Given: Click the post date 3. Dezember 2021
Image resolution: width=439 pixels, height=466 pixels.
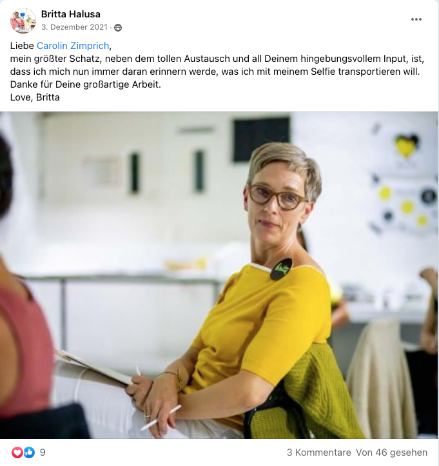Looking at the screenshot, I should pyautogui.click(x=74, y=27).
